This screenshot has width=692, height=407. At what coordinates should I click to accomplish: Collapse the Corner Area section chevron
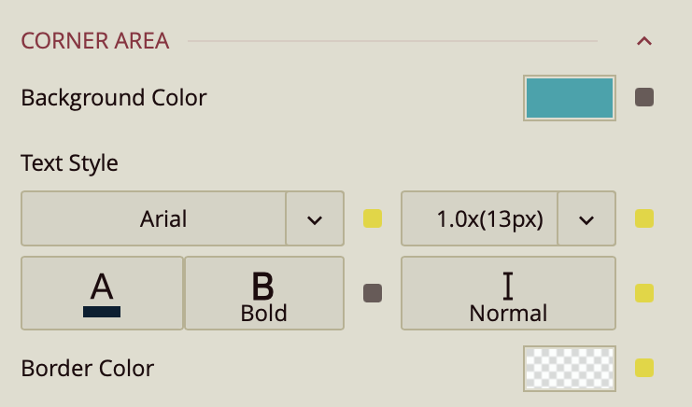643,41
